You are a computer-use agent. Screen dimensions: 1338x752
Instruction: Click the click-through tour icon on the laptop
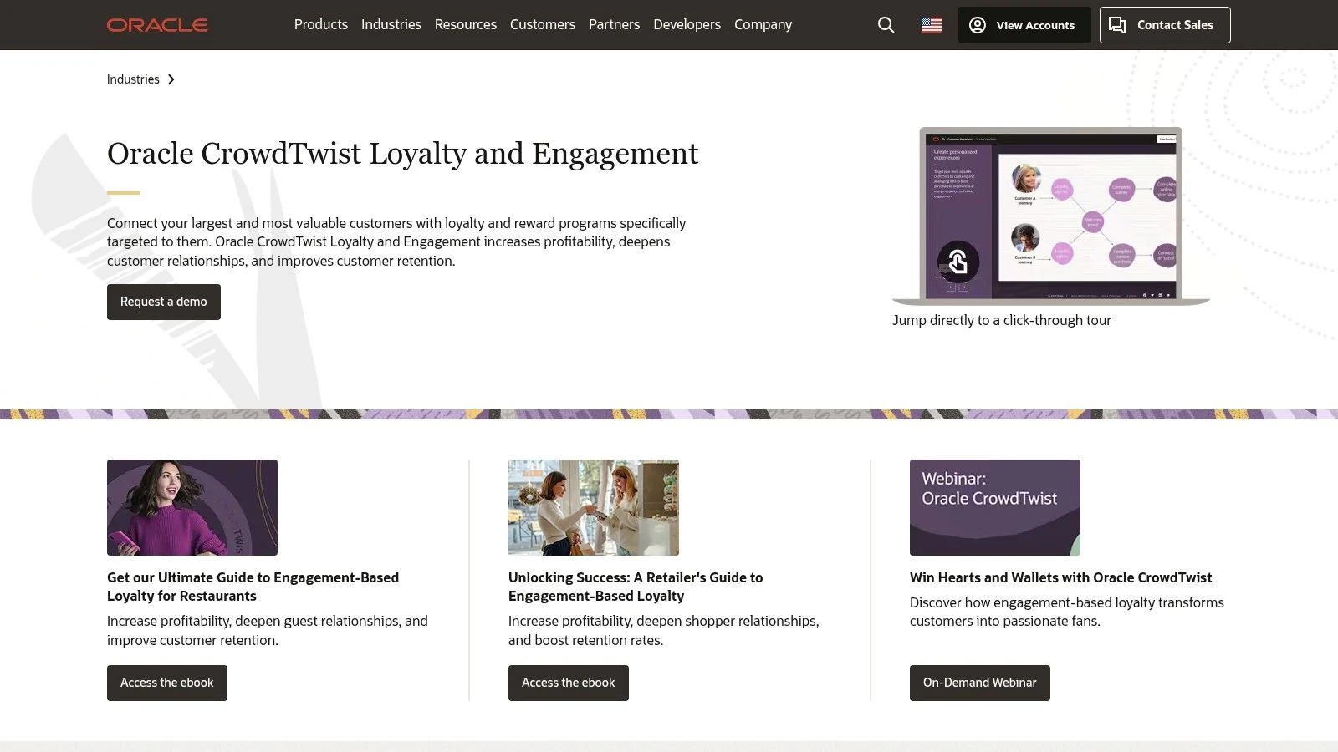click(958, 262)
